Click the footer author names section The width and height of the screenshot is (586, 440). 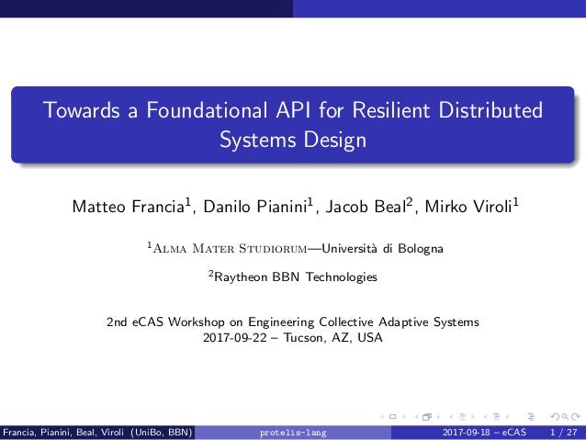point(97,432)
